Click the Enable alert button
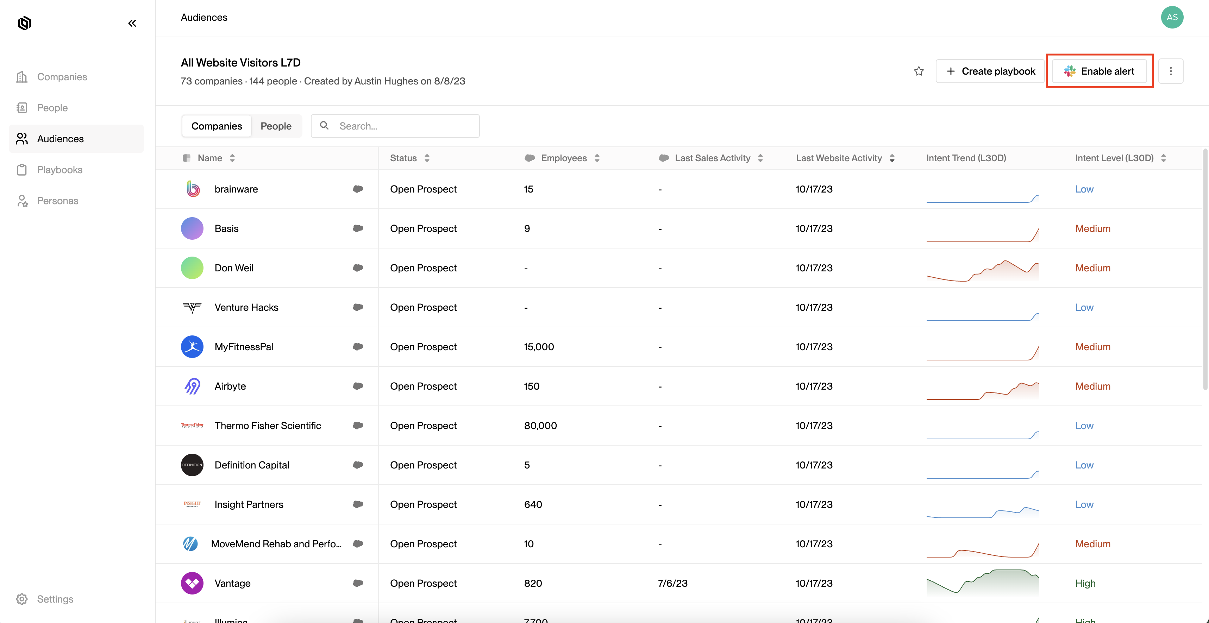This screenshot has width=1209, height=623. tap(1099, 71)
